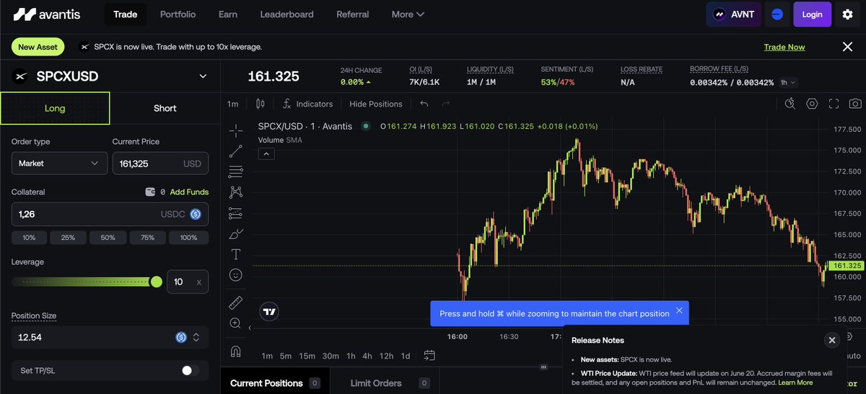Go to the Trade tab
This screenshot has width=866, height=394.
click(x=126, y=14)
